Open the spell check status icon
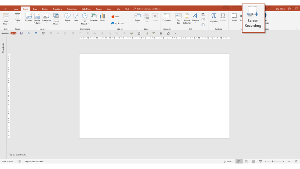Image resolution: width=300 pixels, height=169 pixels. tap(19, 161)
